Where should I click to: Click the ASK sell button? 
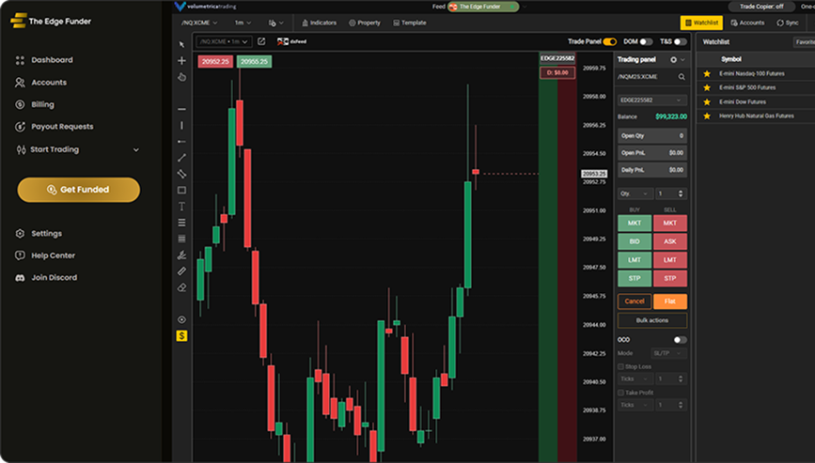click(x=670, y=241)
